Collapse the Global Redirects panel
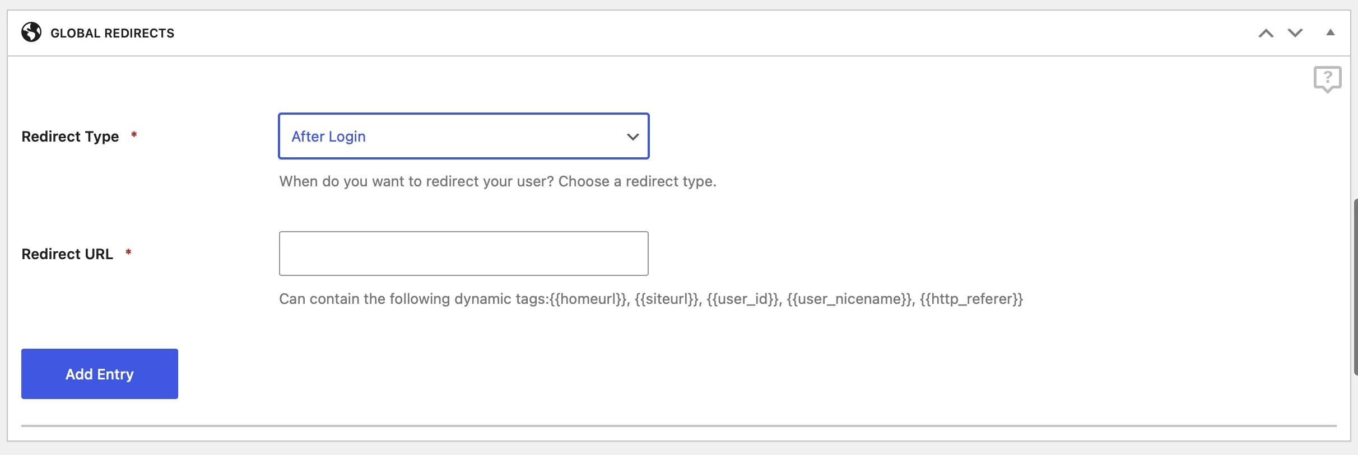The image size is (1358, 455). click(x=1330, y=32)
